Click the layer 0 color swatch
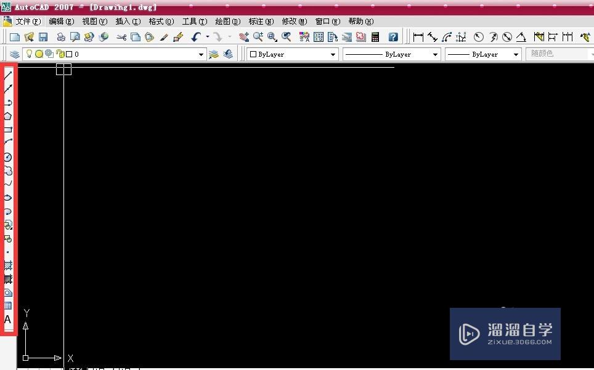Image resolution: width=594 pixels, height=370 pixels. point(68,54)
